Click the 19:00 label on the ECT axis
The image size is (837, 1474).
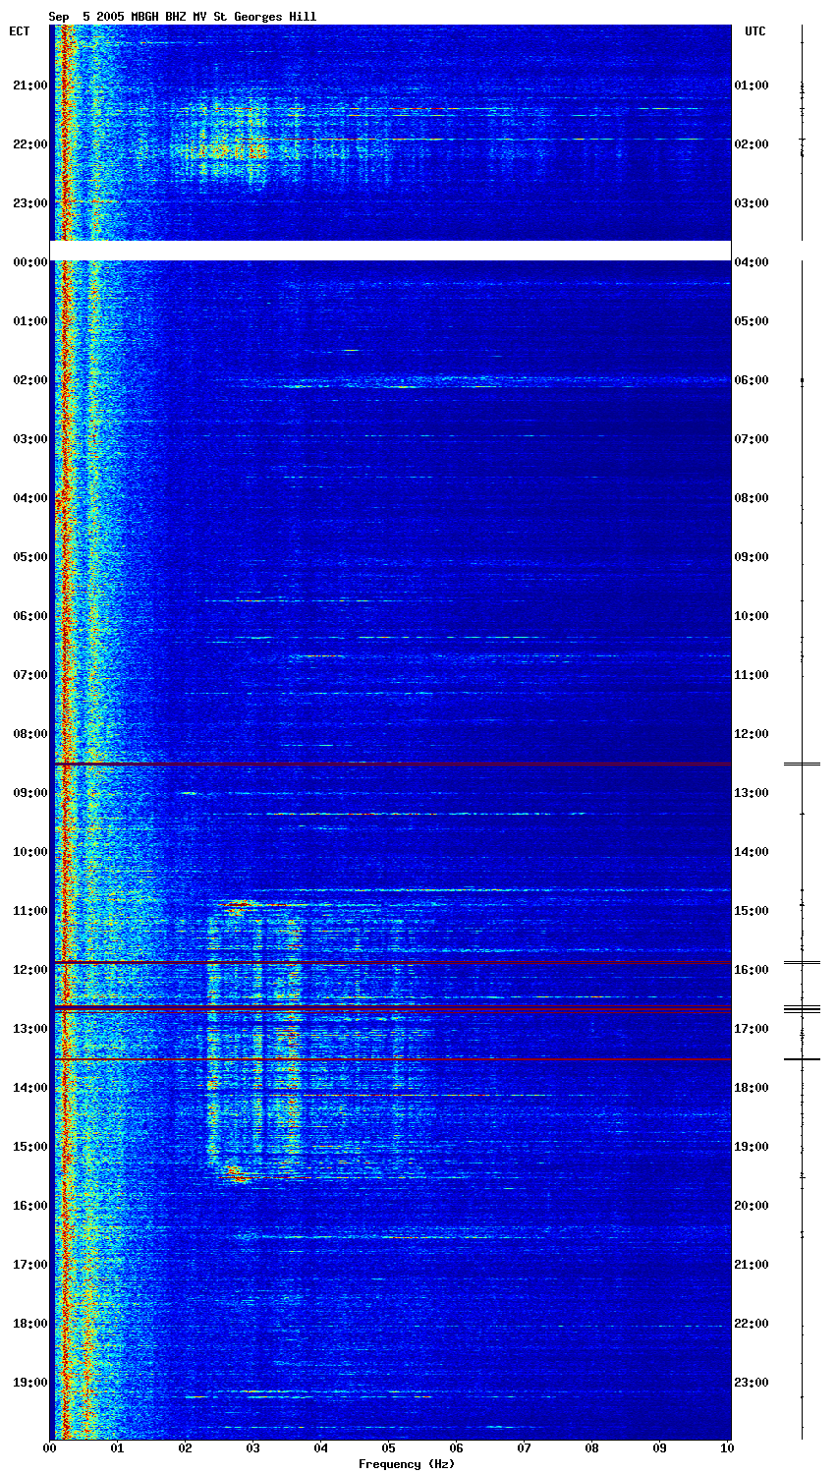[x=29, y=1383]
